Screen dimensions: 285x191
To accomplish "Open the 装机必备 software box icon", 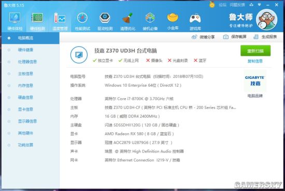I will click(150, 21).
